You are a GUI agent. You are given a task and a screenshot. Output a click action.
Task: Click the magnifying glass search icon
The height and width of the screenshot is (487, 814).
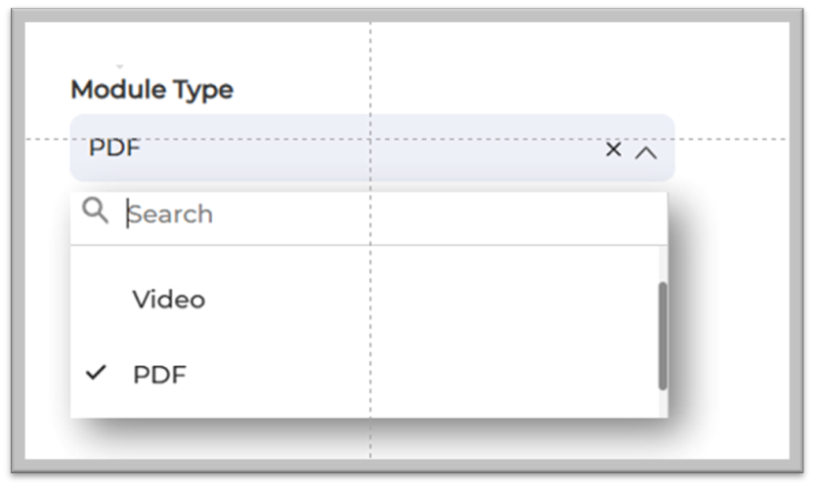coord(95,211)
